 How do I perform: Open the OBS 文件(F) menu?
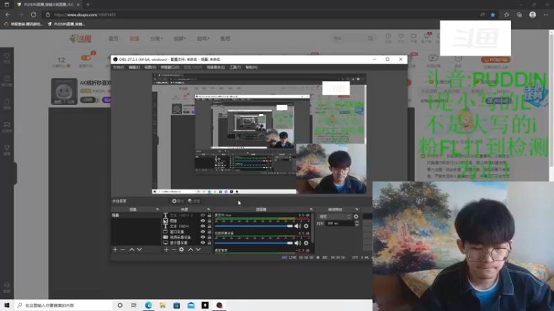pos(118,67)
